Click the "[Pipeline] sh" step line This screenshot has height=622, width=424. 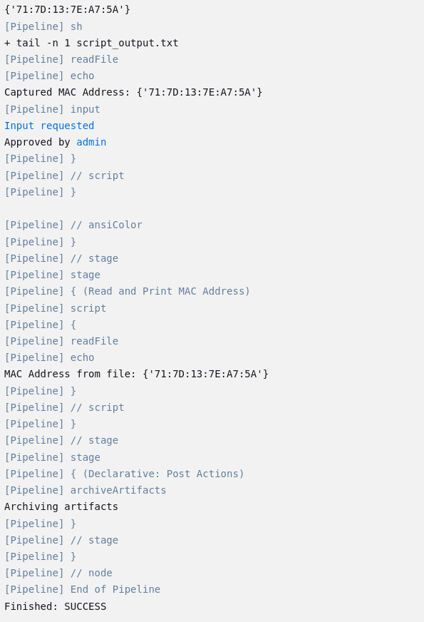click(43, 26)
